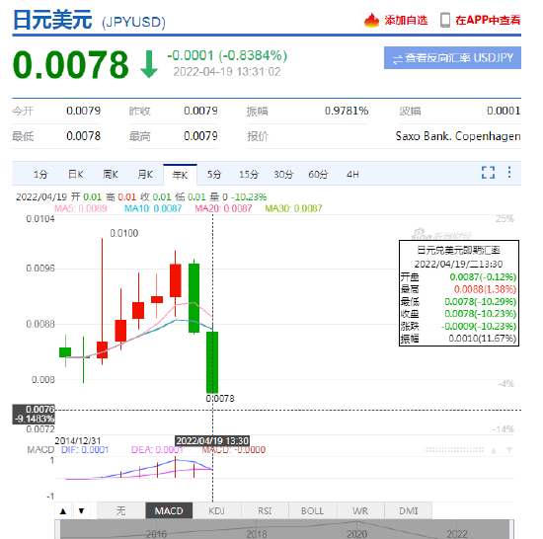
Task: Switch to 30分 chart tab
Action: 283,174
